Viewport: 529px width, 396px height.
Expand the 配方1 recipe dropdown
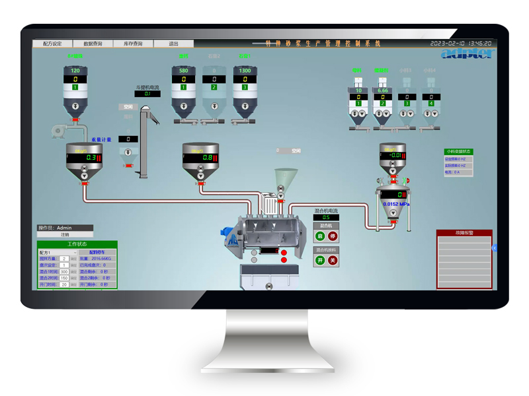point(75,252)
